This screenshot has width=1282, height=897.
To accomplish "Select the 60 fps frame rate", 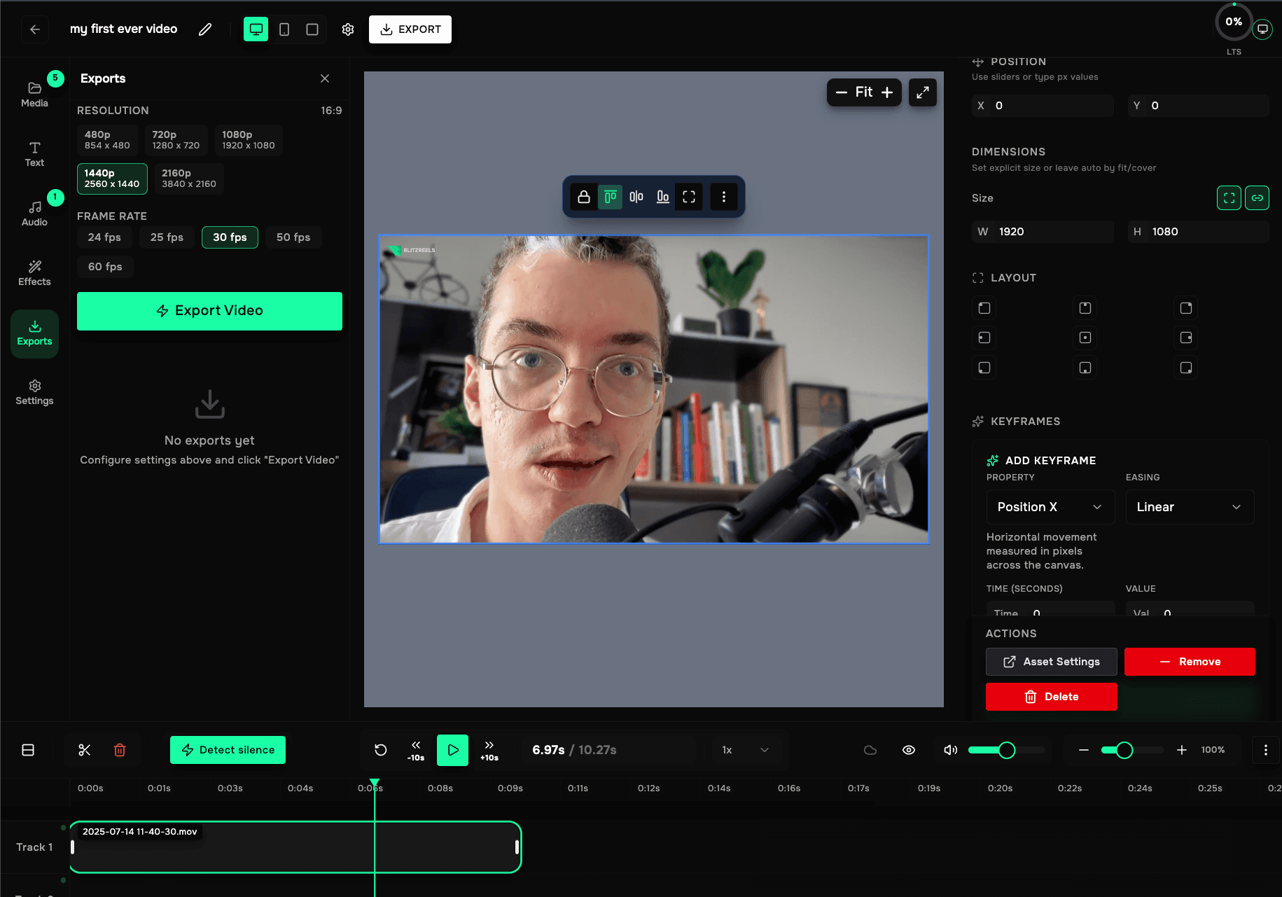I will tap(105, 266).
